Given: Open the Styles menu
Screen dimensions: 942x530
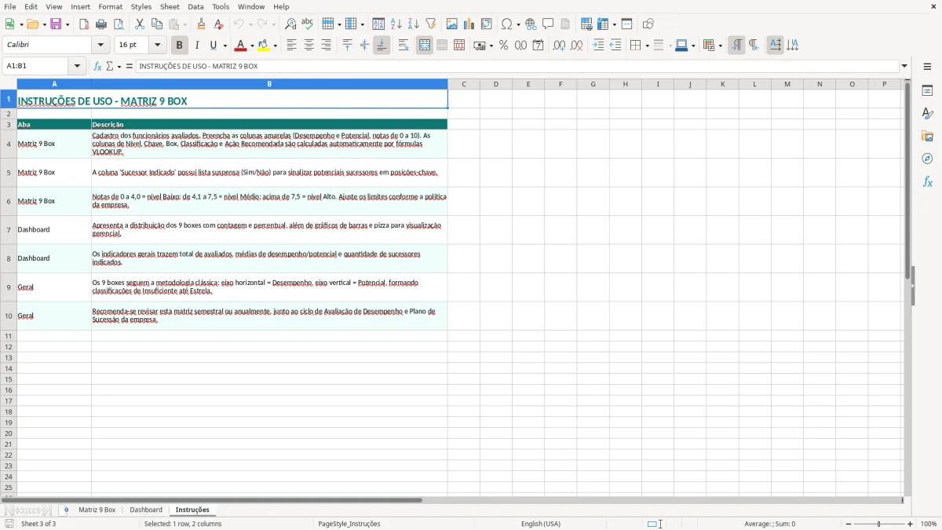Looking at the screenshot, I should pyautogui.click(x=141, y=6).
